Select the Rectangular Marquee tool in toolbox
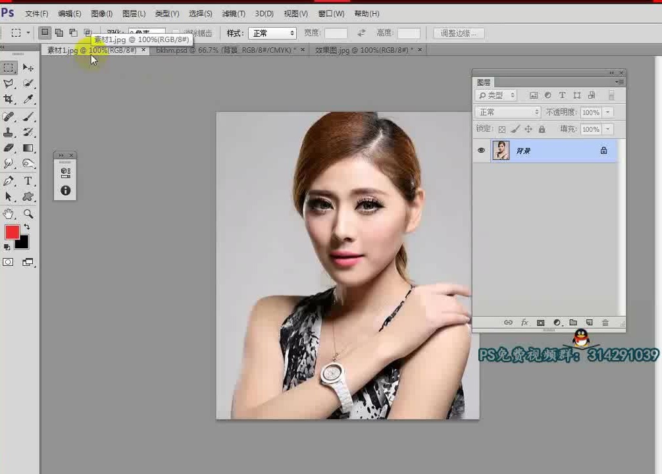Image resolution: width=662 pixels, height=474 pixels. [9, 68]
